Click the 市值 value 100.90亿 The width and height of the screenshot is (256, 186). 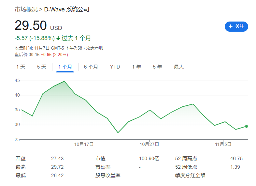click(x=149, y=159)
